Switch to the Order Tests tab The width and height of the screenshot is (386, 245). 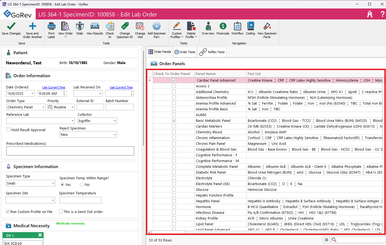[x=185, y=52]
